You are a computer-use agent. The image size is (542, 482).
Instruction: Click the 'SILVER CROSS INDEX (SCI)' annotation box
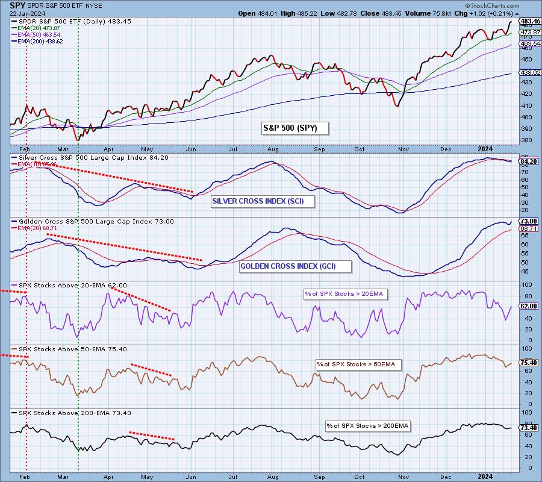263,201
